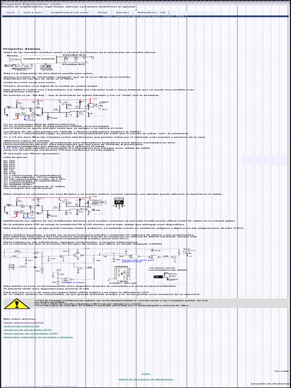291x388 pixels.
Task: Open the CD4093 delay alarm circuit diagram
Action: point(99,266)
